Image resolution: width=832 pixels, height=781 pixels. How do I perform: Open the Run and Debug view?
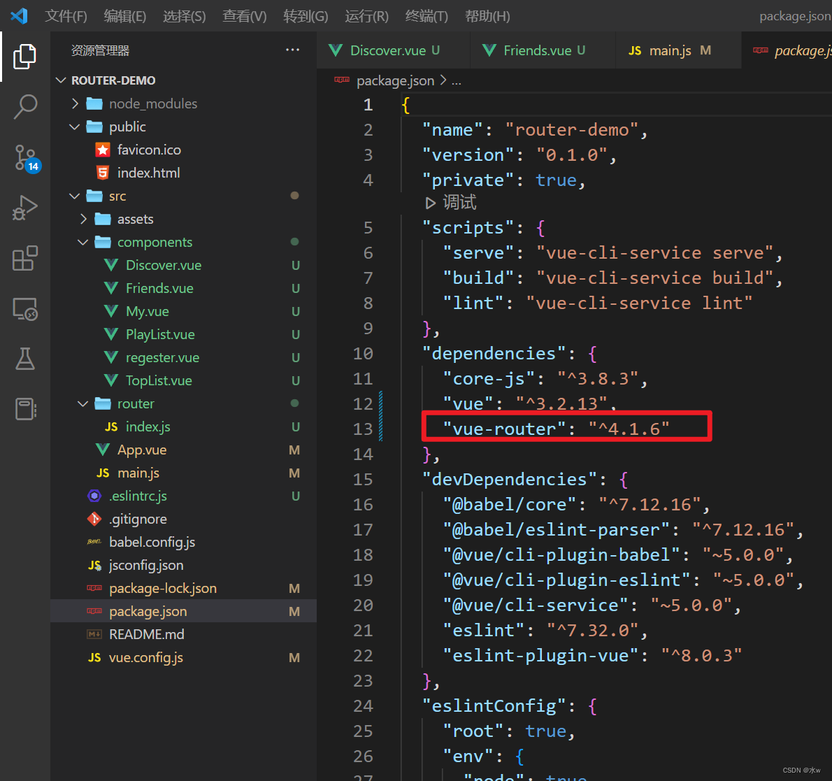click(x=25, y=208)
